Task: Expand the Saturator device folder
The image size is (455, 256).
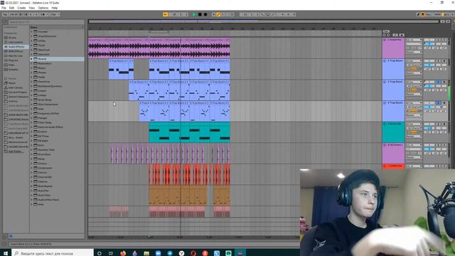Action: [x=31, y=54]
